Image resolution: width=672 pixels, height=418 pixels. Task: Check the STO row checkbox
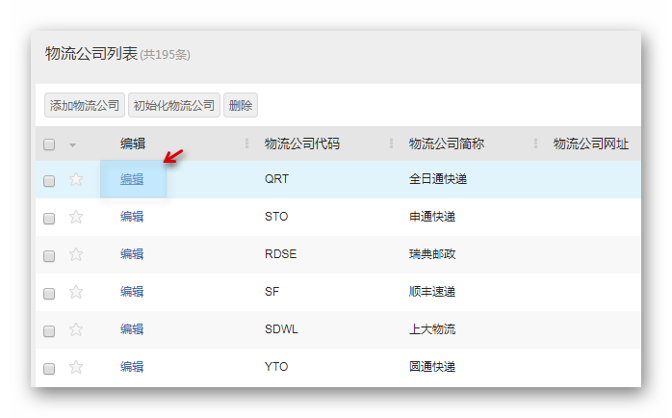click(49, 219)
